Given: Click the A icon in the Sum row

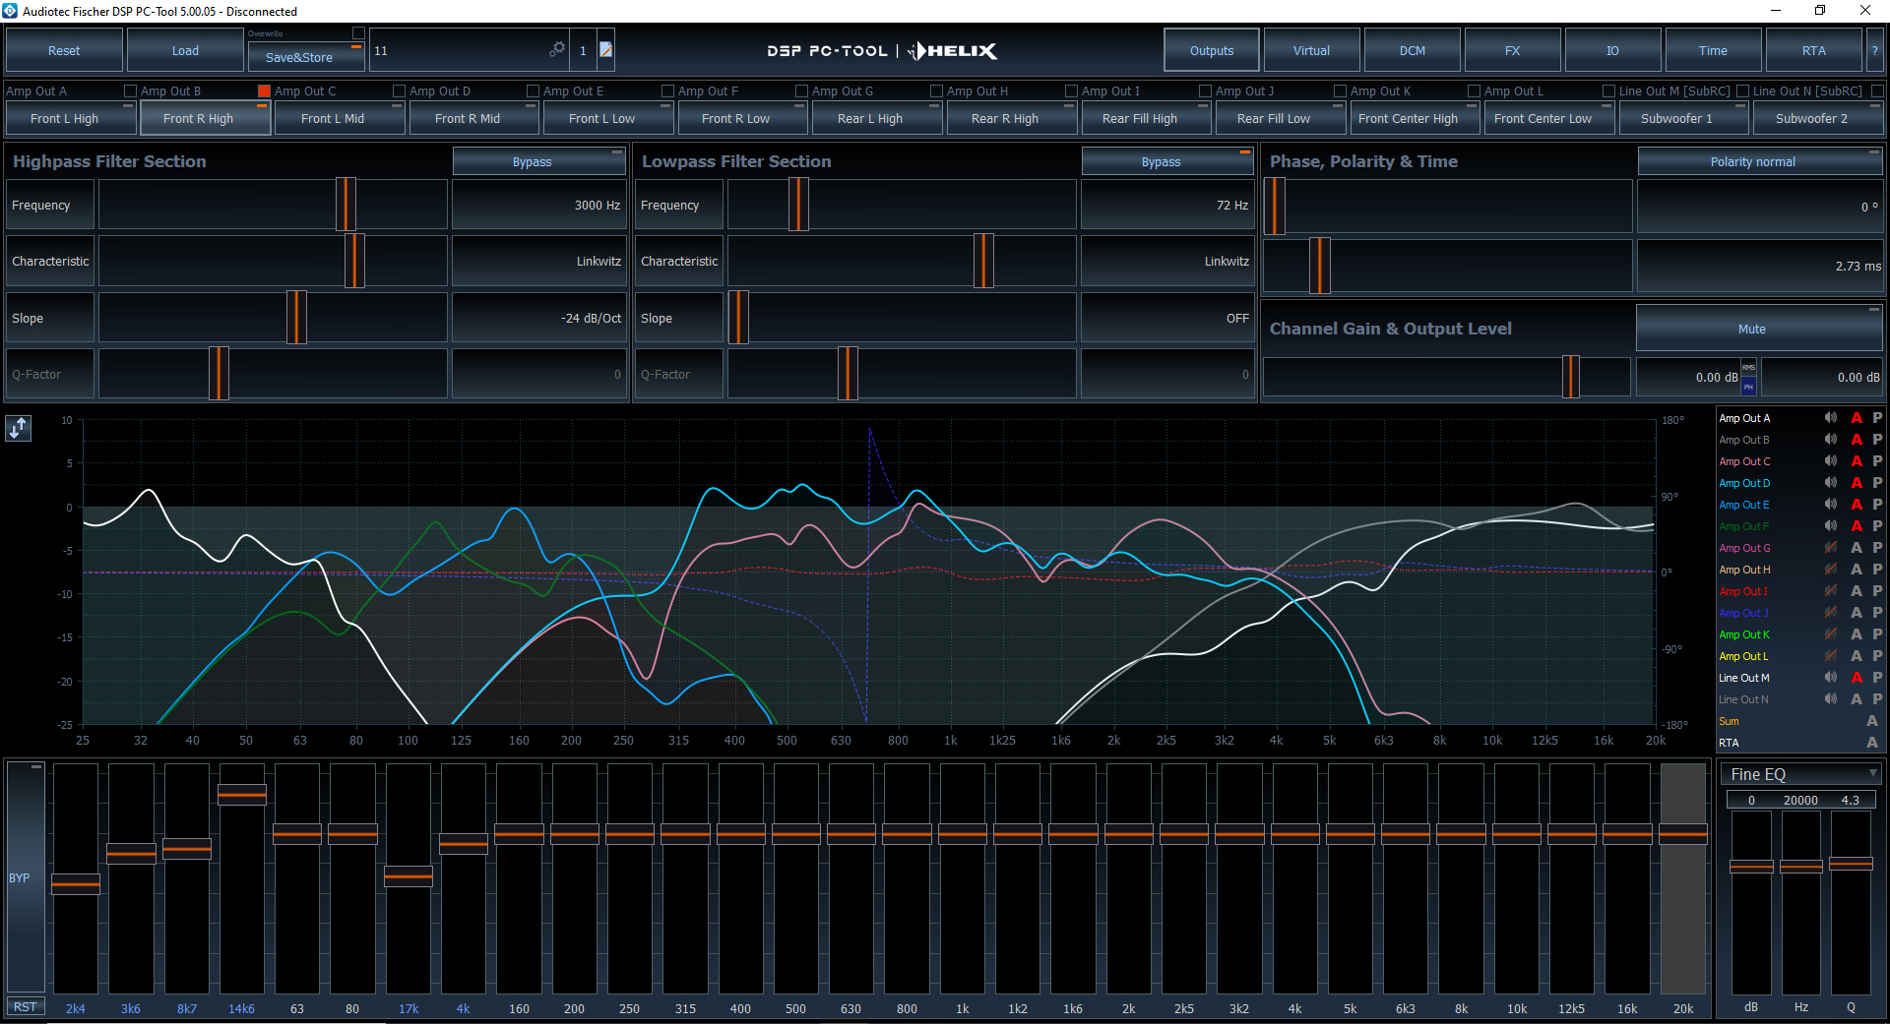Looking at the screenshot, I should [x=1871, y=721].
